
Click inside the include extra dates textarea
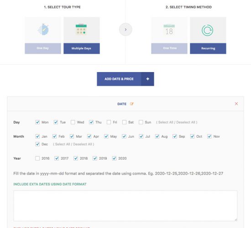125,206
